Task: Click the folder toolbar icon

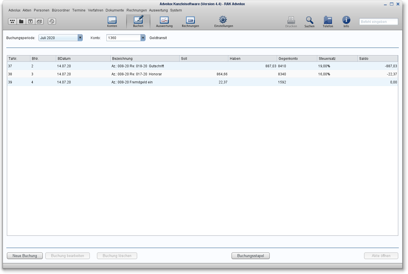Action: (21, 21)
